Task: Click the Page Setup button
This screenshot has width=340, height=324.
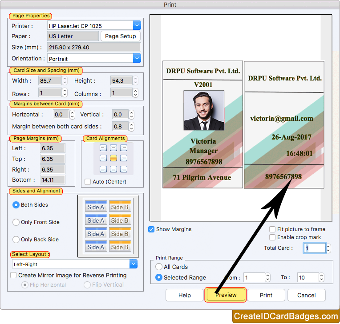Action: pyautogui.click(x=121, y=36)
